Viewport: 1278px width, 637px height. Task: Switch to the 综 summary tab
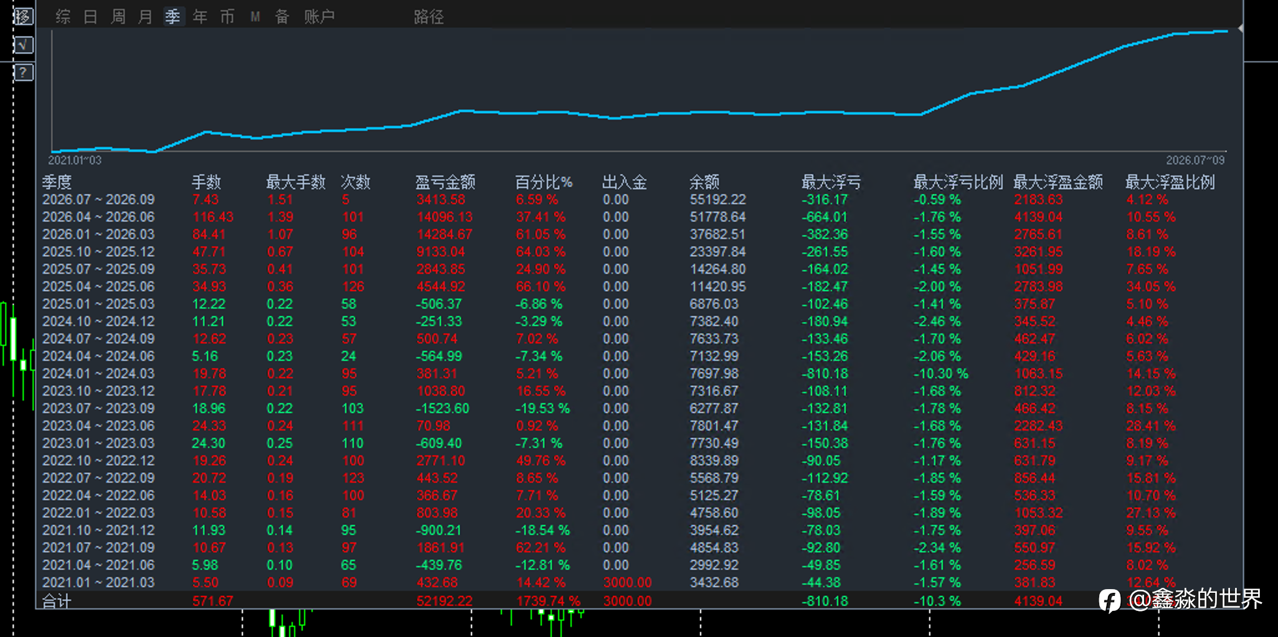63,17
